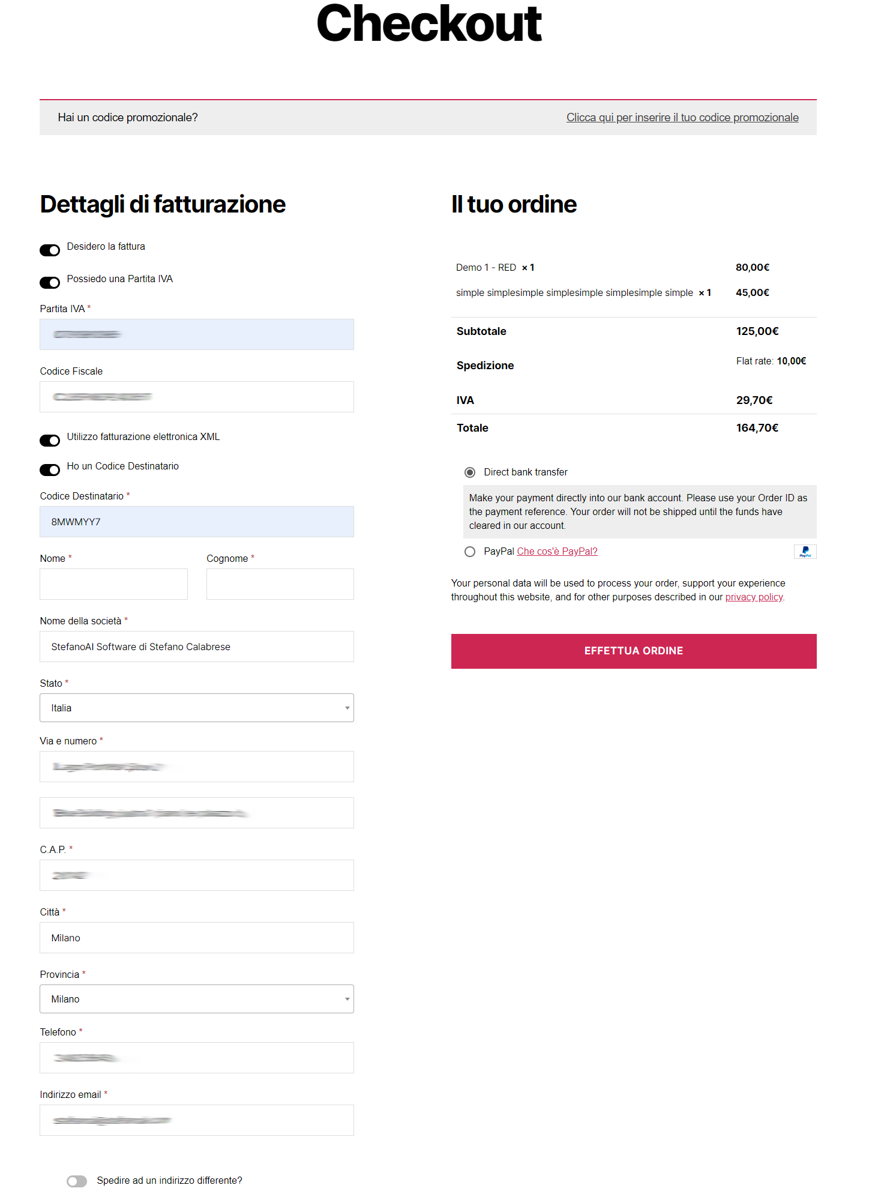The image size is (881, 1191).
Task: Click the Nome della società field
Action: pyautogui.click(x=196, y=647)
